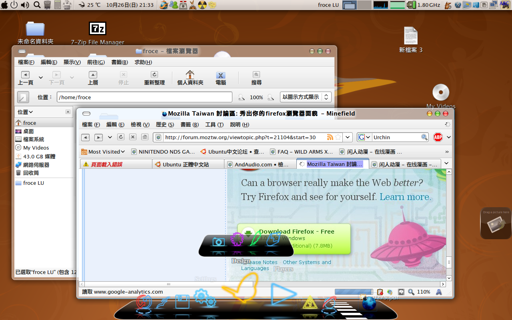The image size is (512, 320).
Task: Zoom in with the file browser magnifier
Action: (271, 97)
